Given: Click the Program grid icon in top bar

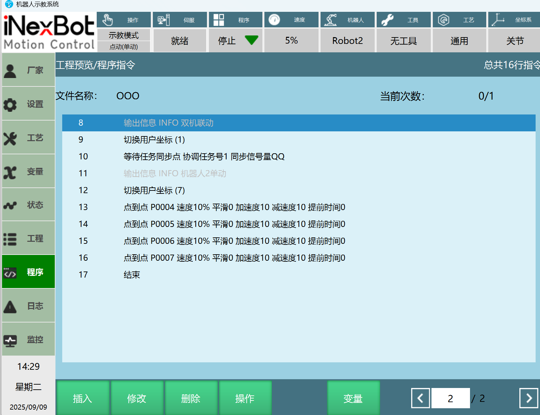Looking at the screenshot, I should pyautogui.click(x=219, y=20).
